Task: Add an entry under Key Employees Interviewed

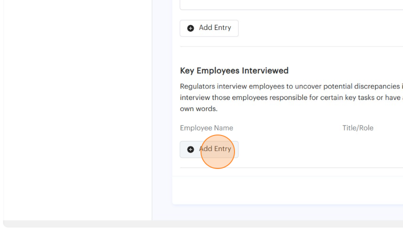Action: (x=209, y=149)
